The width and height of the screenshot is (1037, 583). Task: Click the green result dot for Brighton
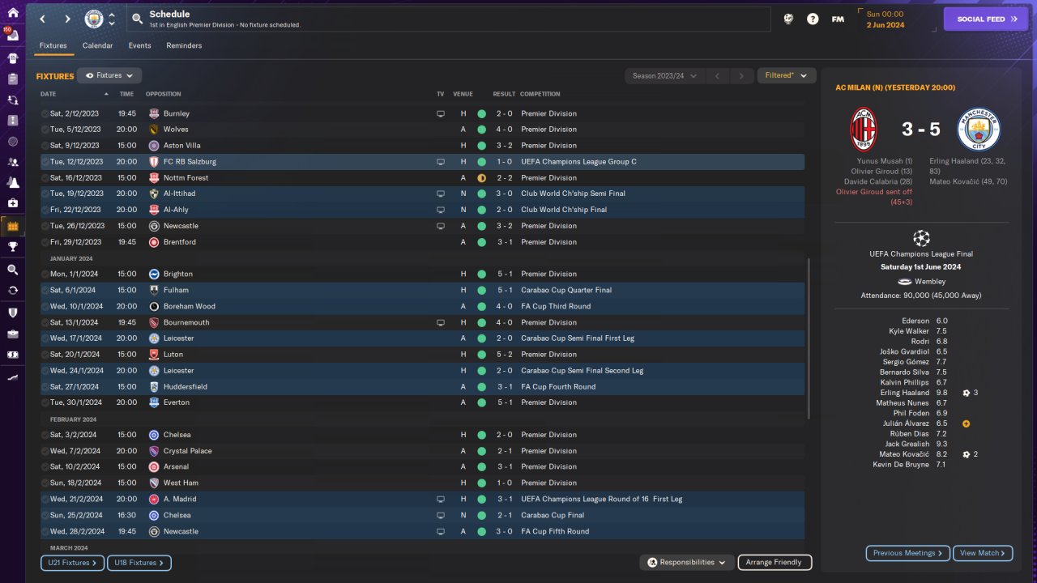(x=481, y=274)
